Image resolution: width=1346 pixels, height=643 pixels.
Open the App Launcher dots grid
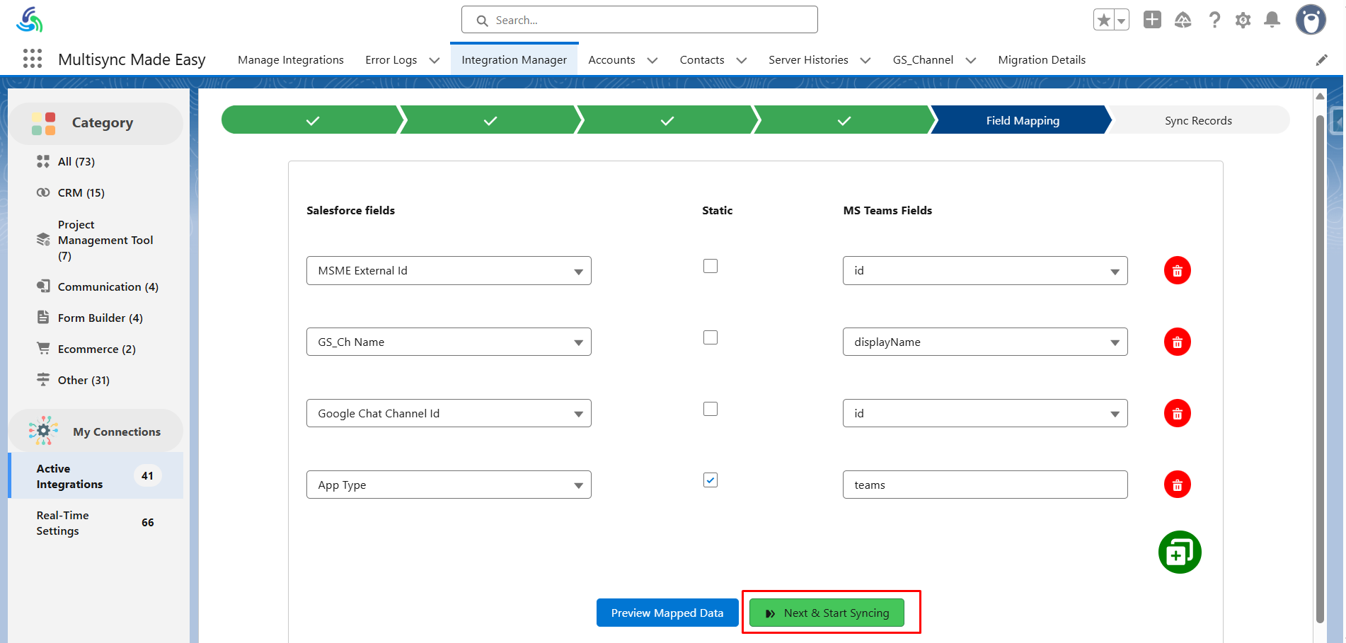[x=33, y=59]
